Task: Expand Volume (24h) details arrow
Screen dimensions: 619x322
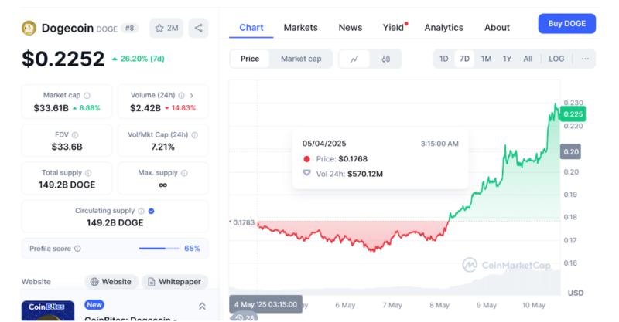Action: point(191,96)
